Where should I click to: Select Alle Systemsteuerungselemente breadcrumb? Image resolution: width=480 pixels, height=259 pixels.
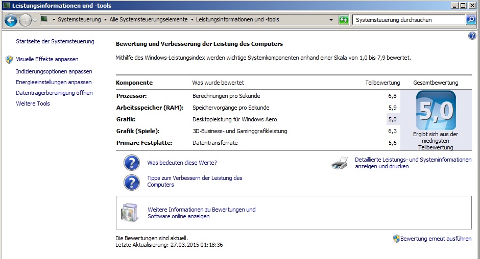[x=149, y=19]
